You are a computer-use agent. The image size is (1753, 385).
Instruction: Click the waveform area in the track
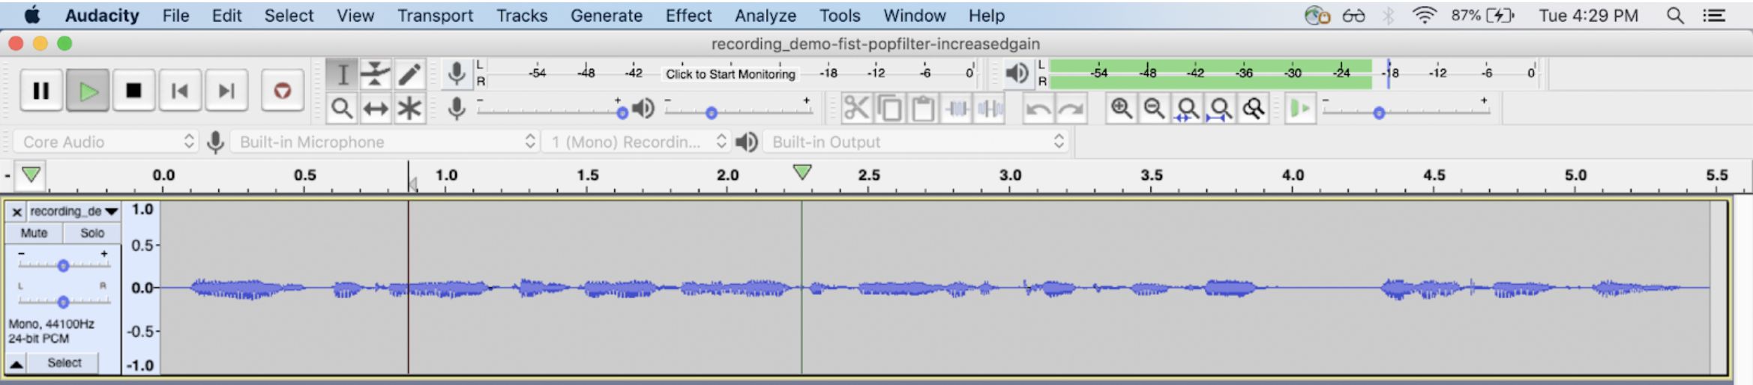pos(934,288)
